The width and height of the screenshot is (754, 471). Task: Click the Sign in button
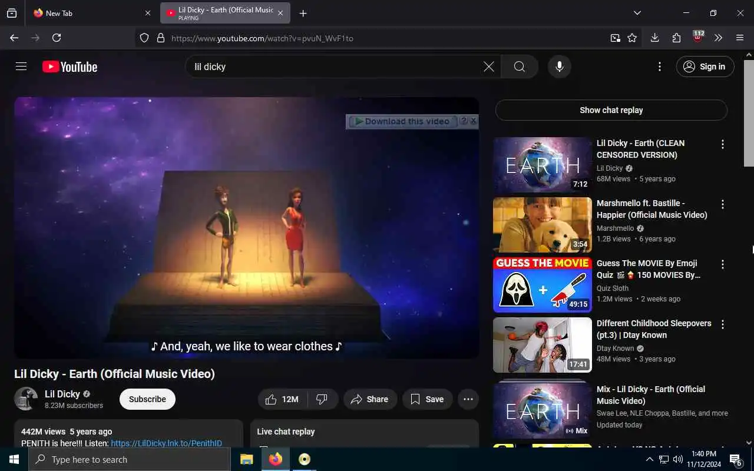[705, 67]
